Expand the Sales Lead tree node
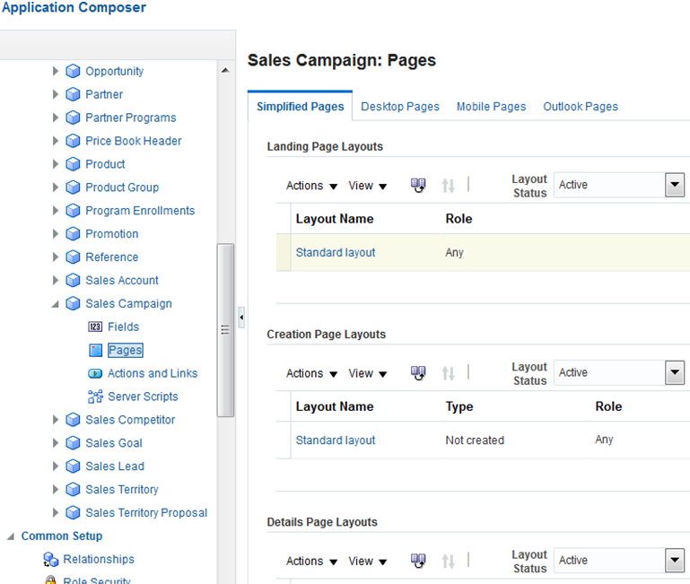690x584 pixels. click(x=56, y=466)
